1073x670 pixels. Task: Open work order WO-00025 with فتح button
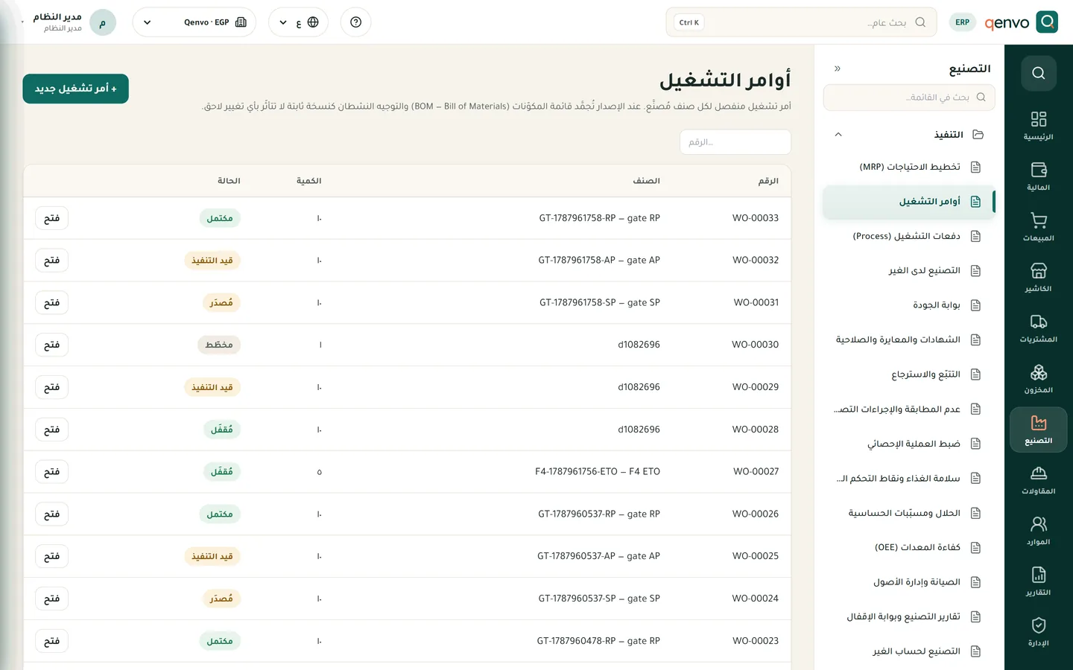(x=51, y=556)
